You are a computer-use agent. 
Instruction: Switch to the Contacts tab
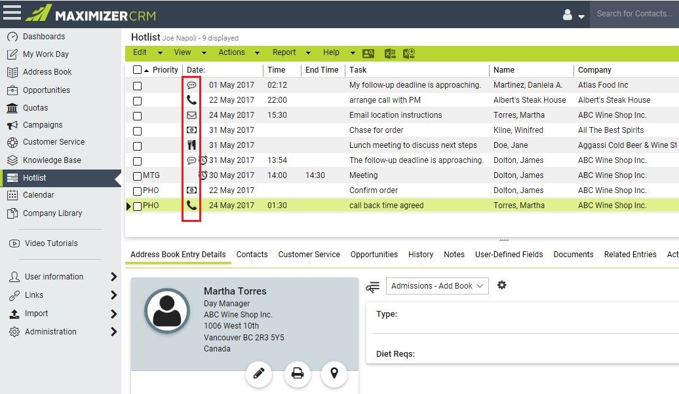(x=252, y=255)
